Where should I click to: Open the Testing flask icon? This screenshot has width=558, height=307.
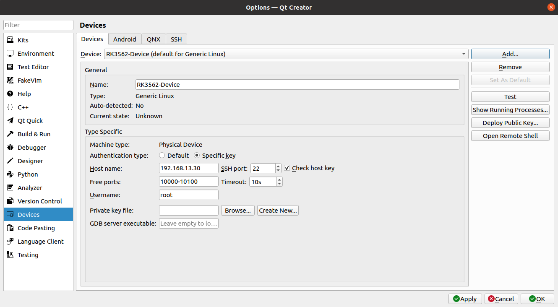point(10,255)
